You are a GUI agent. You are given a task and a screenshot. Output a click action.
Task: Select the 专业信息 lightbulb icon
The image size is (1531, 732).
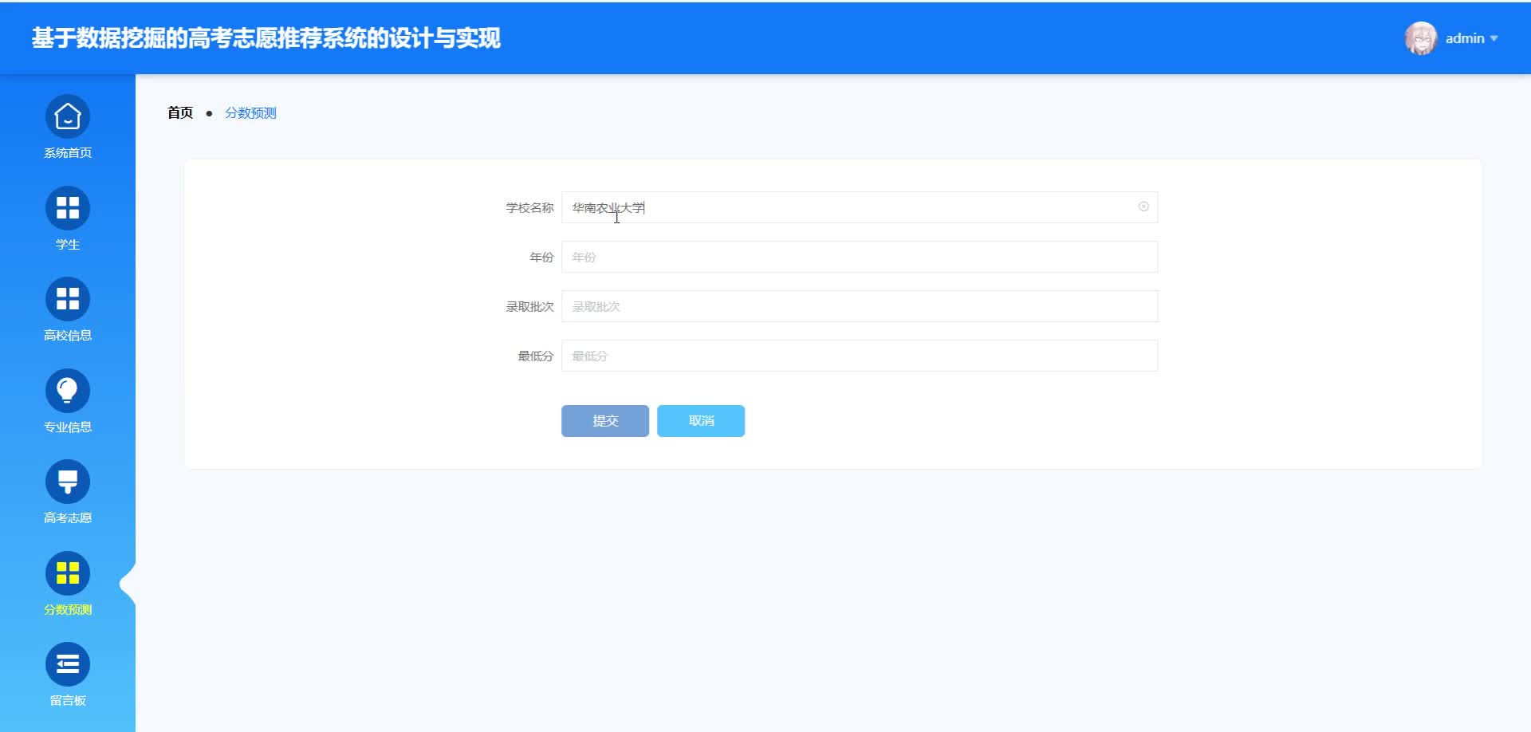point(67,390)
